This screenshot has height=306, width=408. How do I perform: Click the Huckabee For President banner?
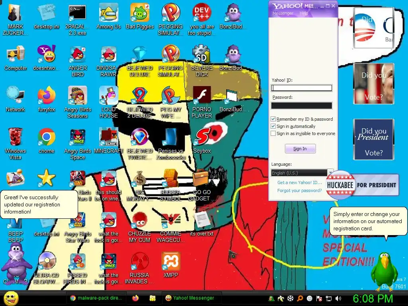coord(362,185)
